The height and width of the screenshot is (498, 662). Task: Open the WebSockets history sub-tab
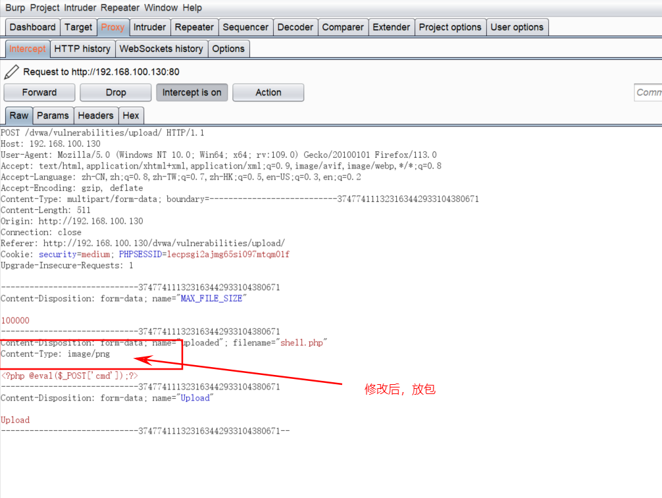161,49
